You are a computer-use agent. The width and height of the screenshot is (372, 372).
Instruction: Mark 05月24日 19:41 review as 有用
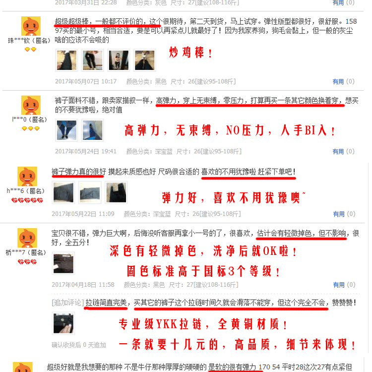click(338, 151)
